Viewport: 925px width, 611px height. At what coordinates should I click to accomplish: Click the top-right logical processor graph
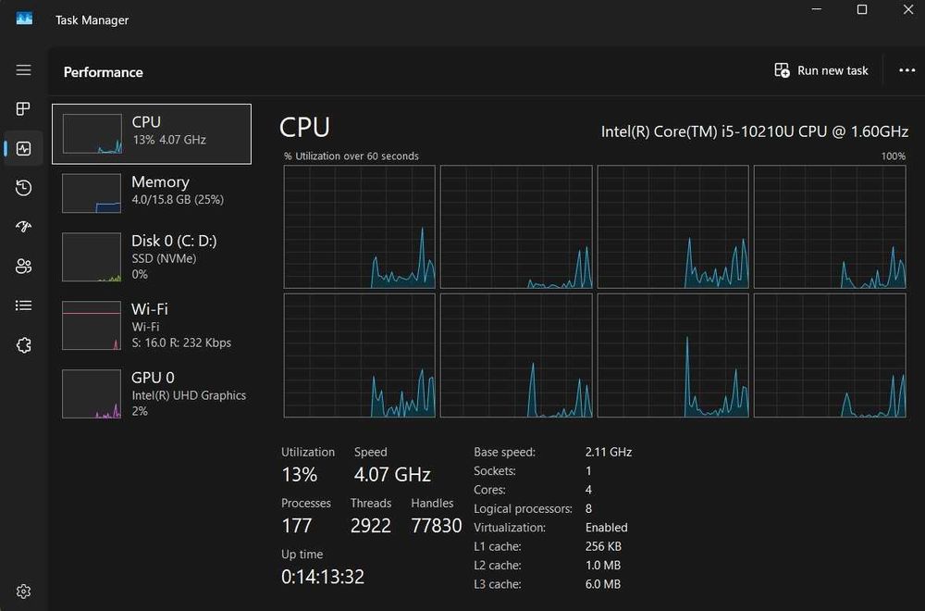click(830, 227)
